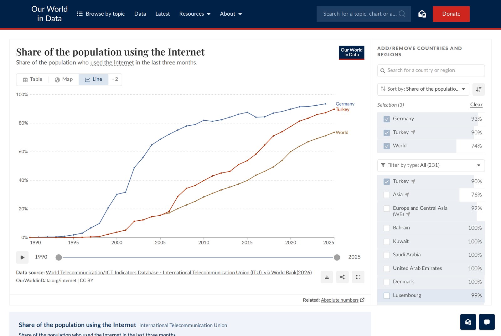
Task: Enter full-screen mode for the chart
Action: click(358, 277)
